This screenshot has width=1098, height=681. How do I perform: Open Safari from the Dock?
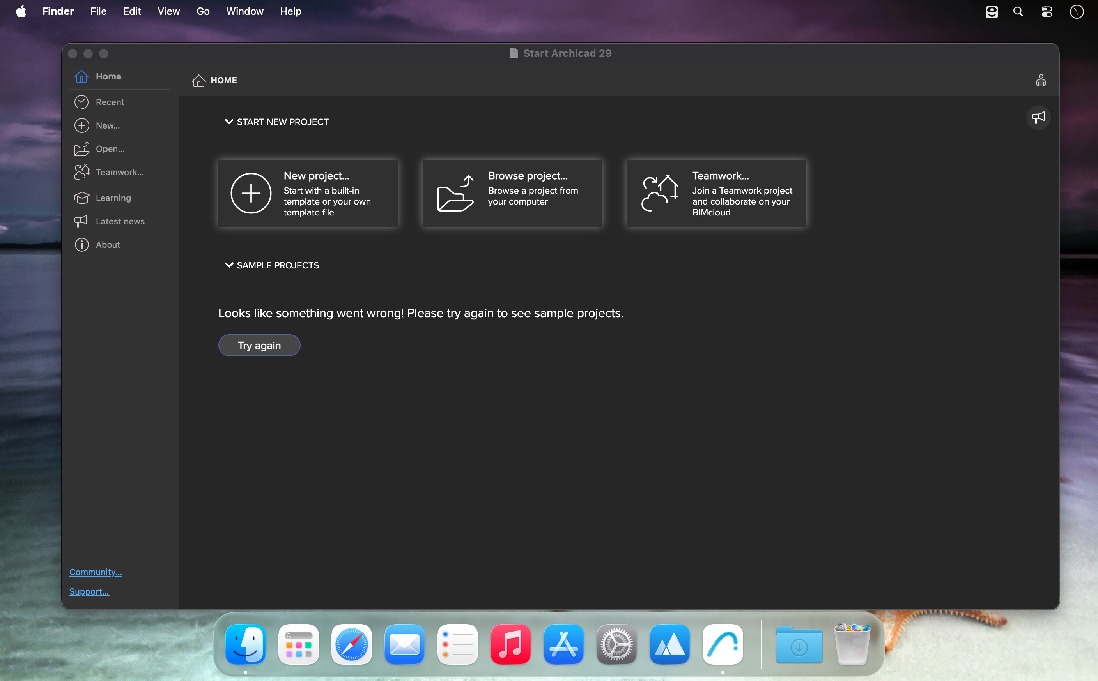tap(352, 644)
